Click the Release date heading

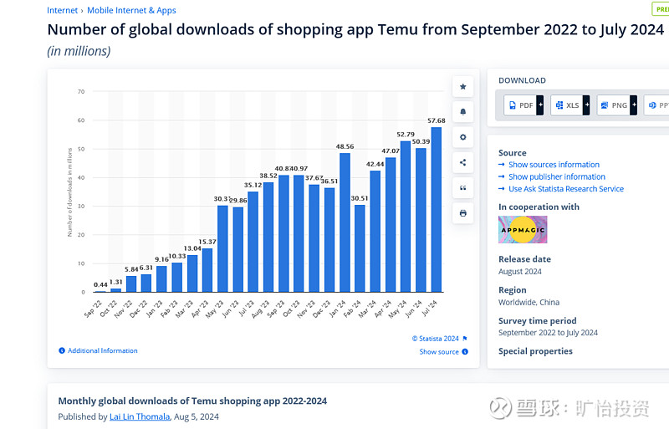click(524, 259)
